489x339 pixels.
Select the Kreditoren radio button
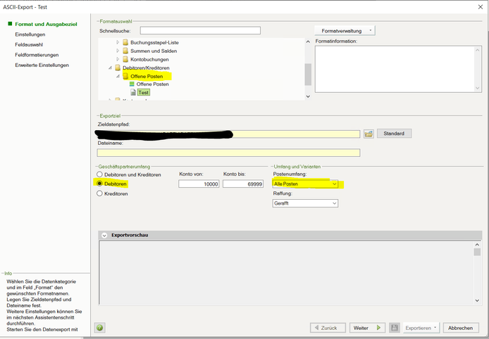click(100, 193)
